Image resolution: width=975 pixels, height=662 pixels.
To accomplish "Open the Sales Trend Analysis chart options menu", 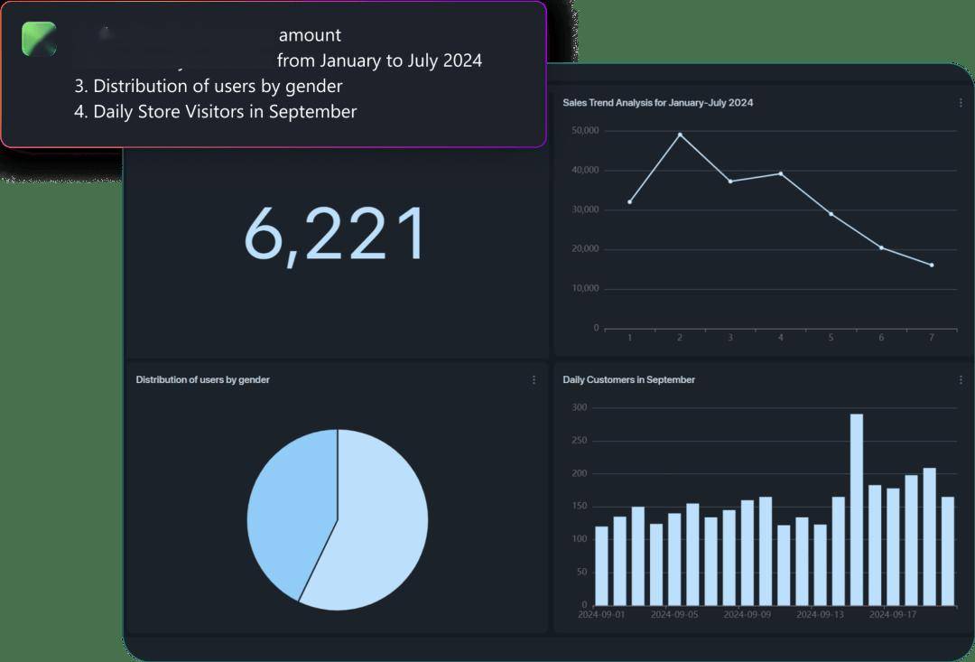I will [x=961, y=103].
